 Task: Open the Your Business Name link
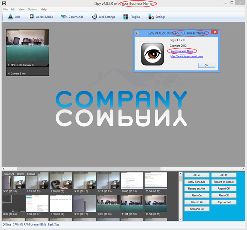point(182,51)
